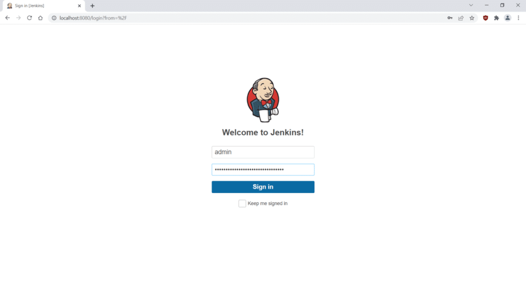Focus the masked password field
Image resolution: width=526 pixels, height=282 pixels.
(x=263, y=170)
